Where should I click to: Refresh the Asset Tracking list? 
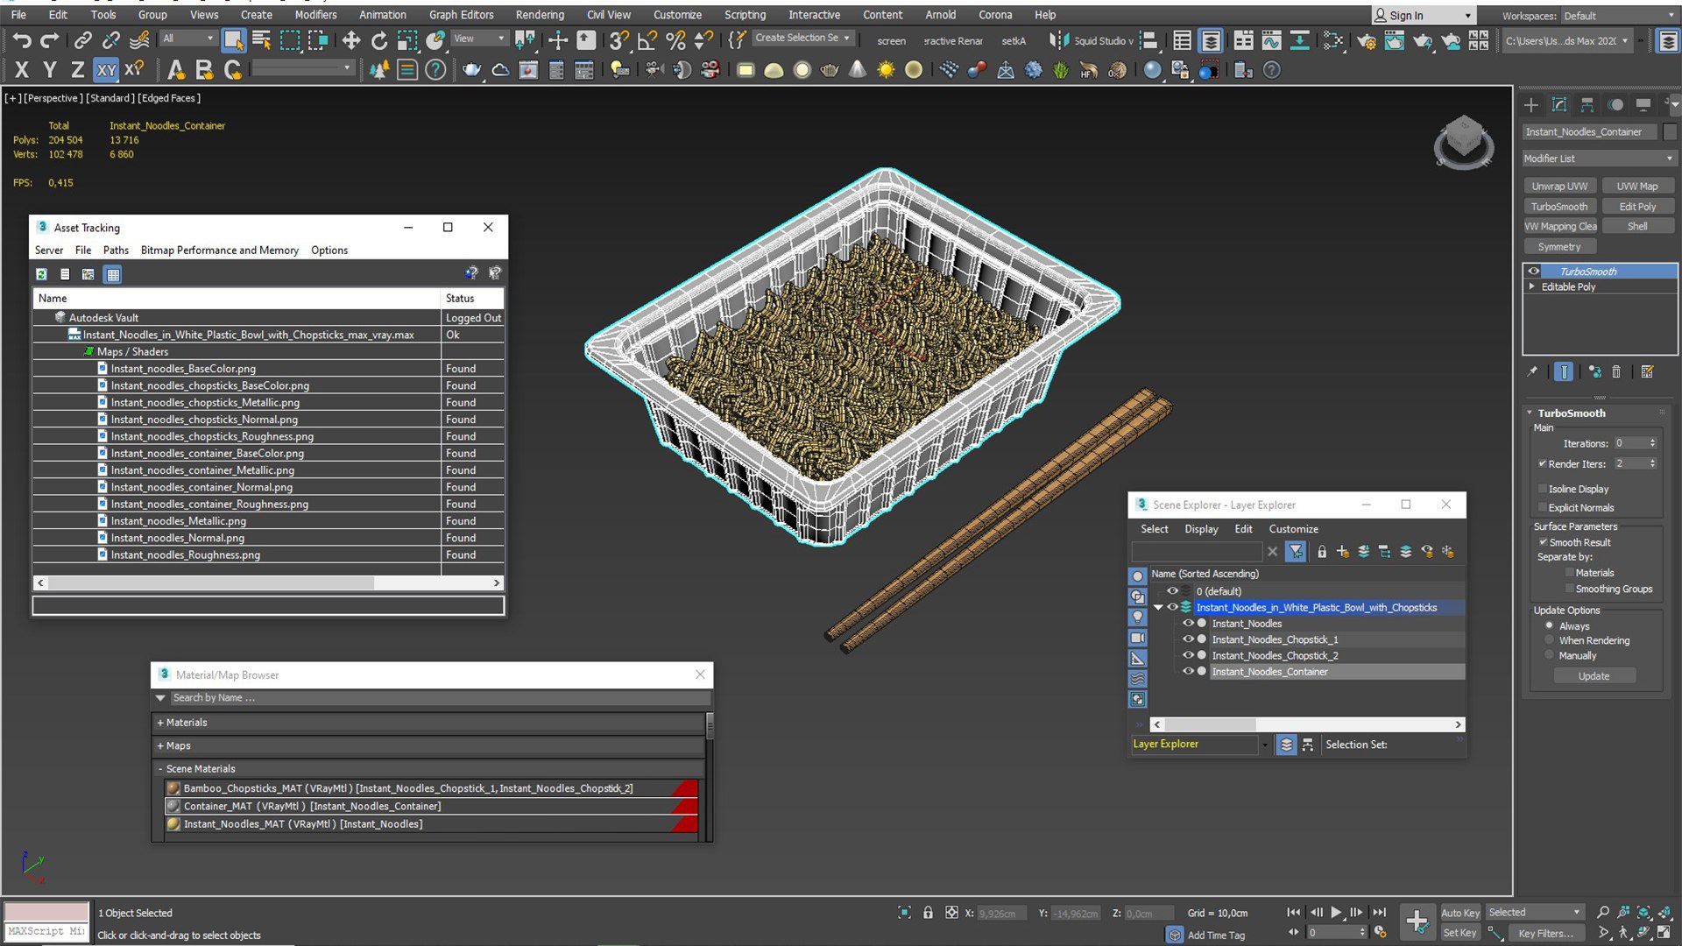tap(41, 274)
